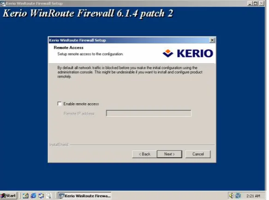Click the InstallShield label

[59, 145]
